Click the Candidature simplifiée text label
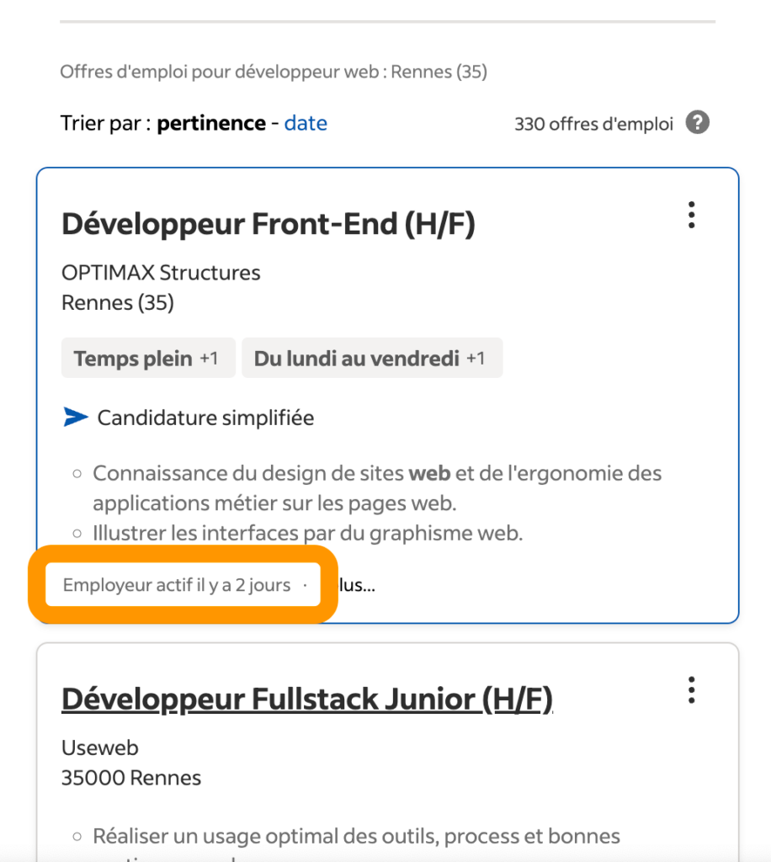This screenshot has height=862, width=771. coord(205,418)
